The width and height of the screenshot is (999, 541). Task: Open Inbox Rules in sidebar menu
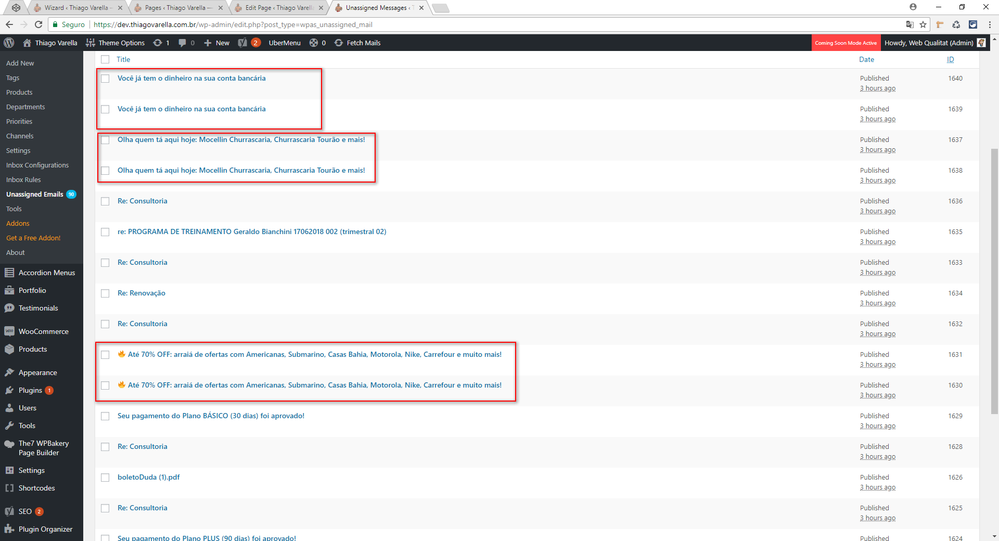23,179
